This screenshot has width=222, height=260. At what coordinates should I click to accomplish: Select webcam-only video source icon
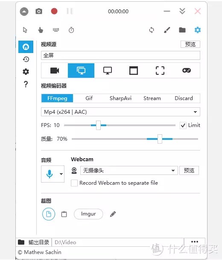coord(55,71)
